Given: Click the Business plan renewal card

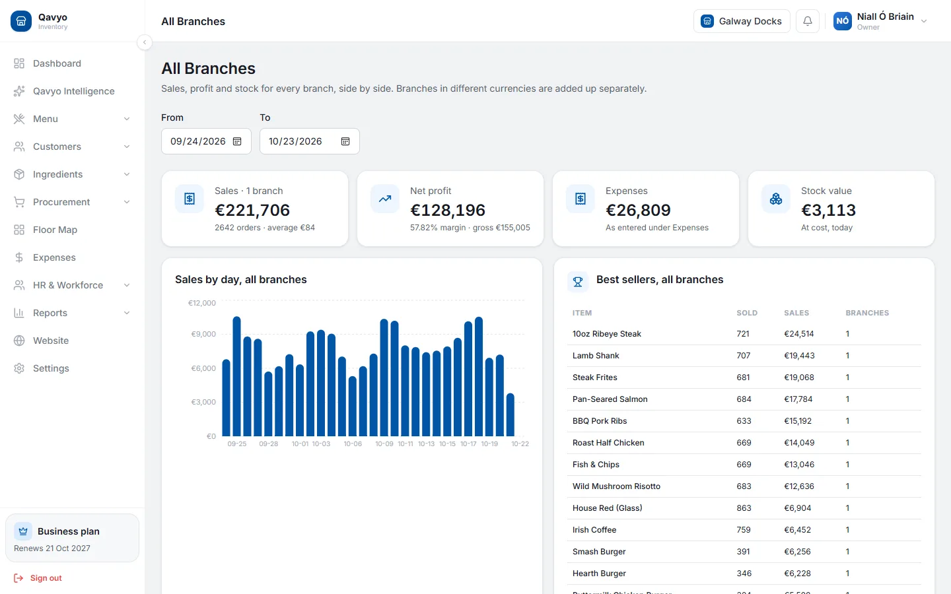Looking at the screenshot, I should pyautogui.click(x=72, y=538).
